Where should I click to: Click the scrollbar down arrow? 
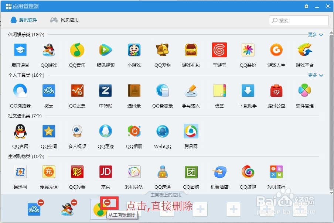point(331,193)
